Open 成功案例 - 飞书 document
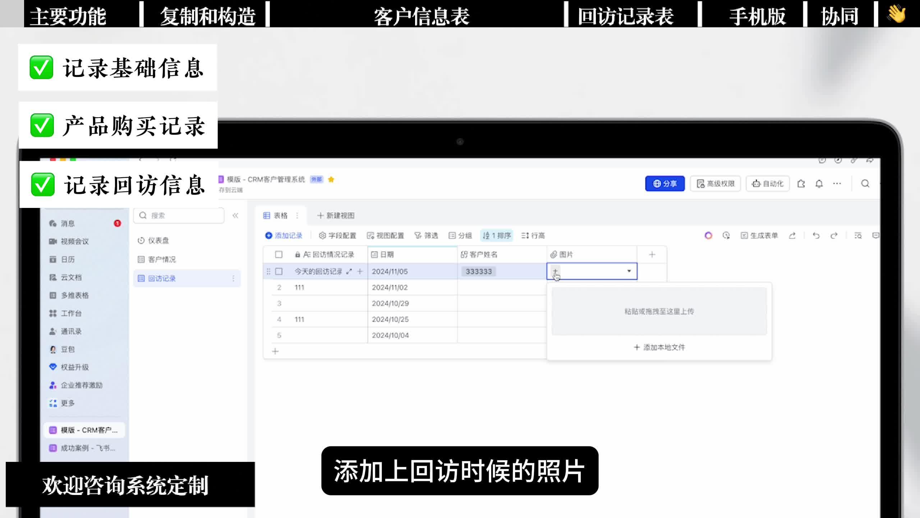 84,448
